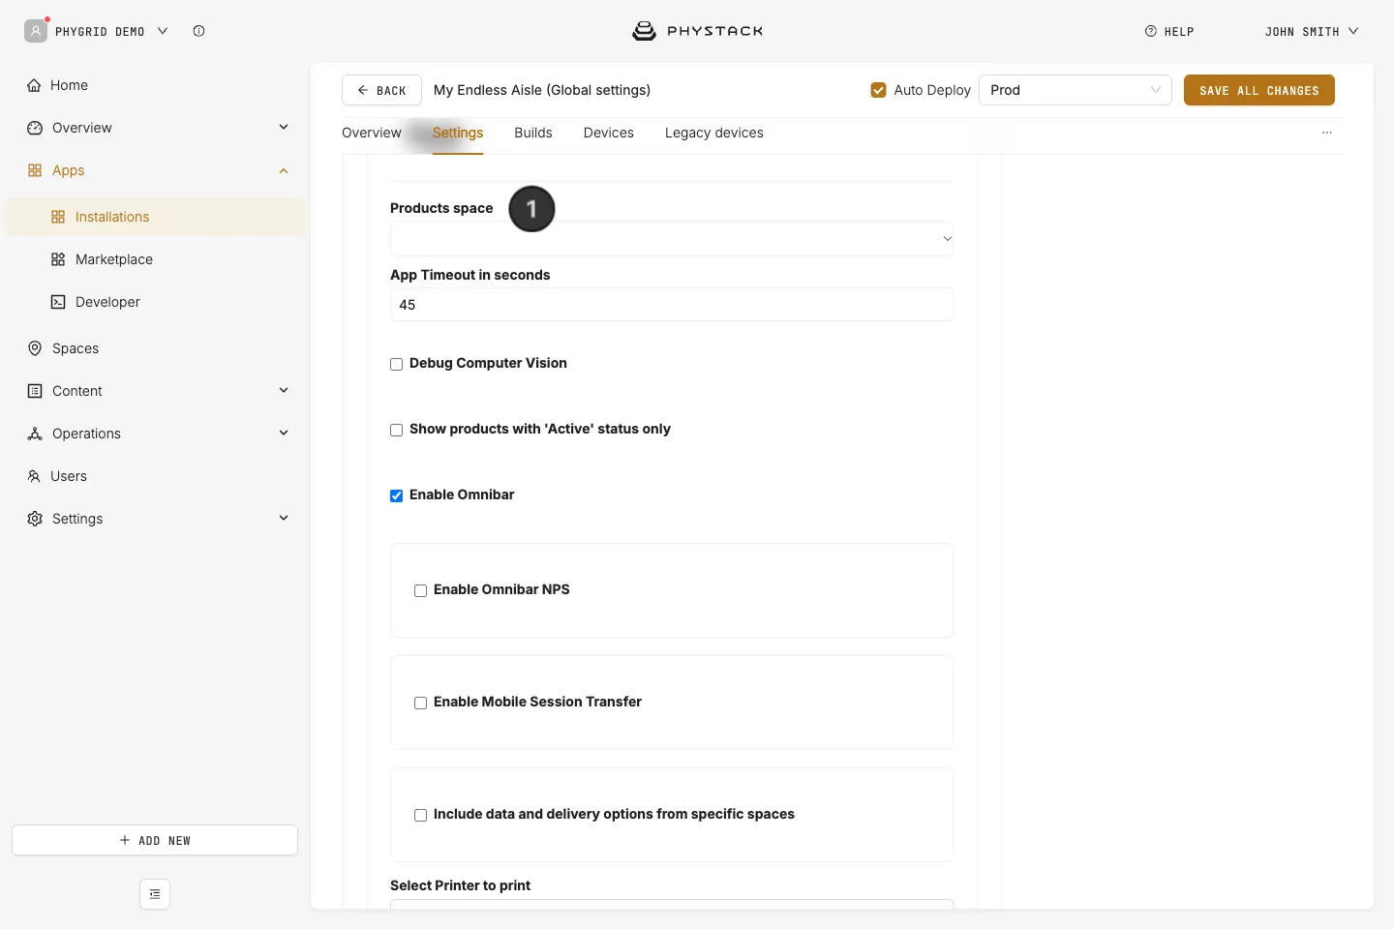The height and width of the screenshot is (929, 1394).
Task: Click Save All Changes button
Action: (1259, 90)
